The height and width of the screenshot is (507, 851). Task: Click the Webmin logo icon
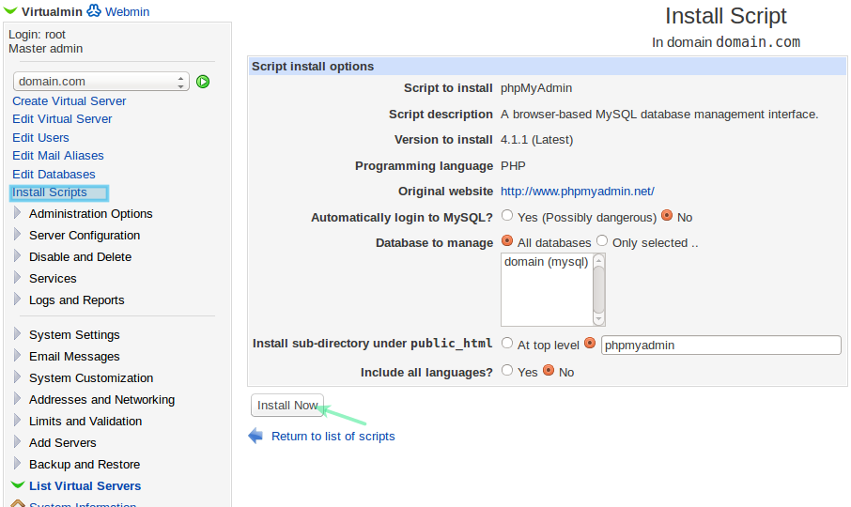(x=94, y=11)
